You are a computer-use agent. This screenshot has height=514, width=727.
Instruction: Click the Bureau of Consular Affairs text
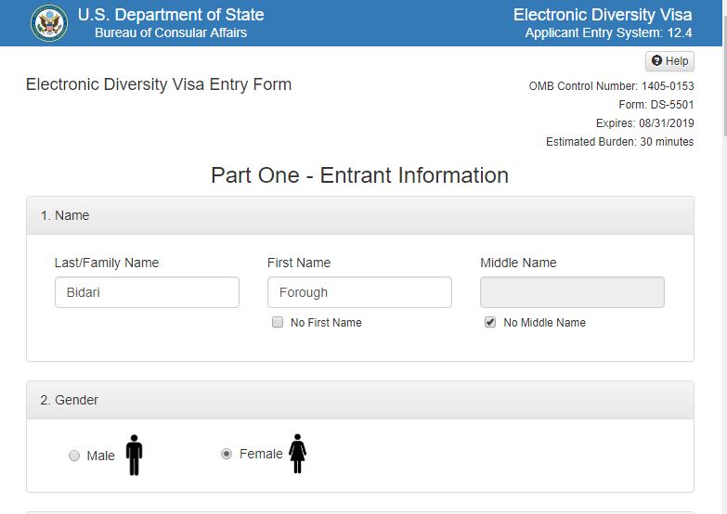[171, 33]
